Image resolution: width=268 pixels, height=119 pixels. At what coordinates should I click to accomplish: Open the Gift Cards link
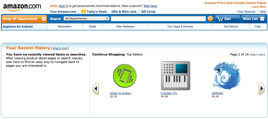point(148,11)
